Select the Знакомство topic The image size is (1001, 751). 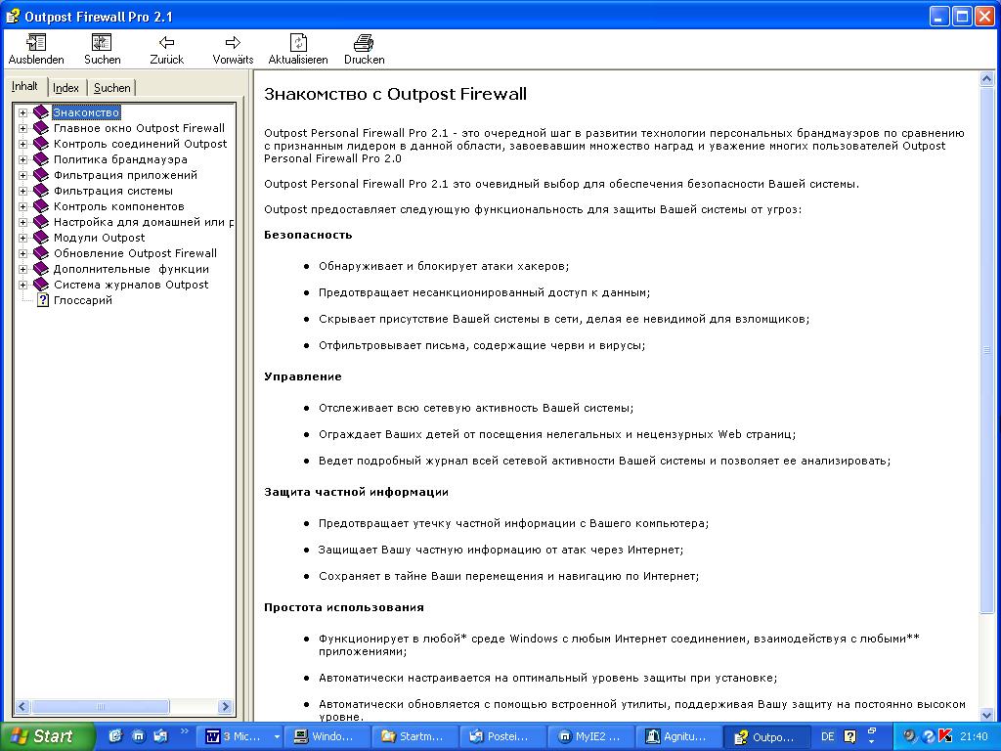[86, 112]
